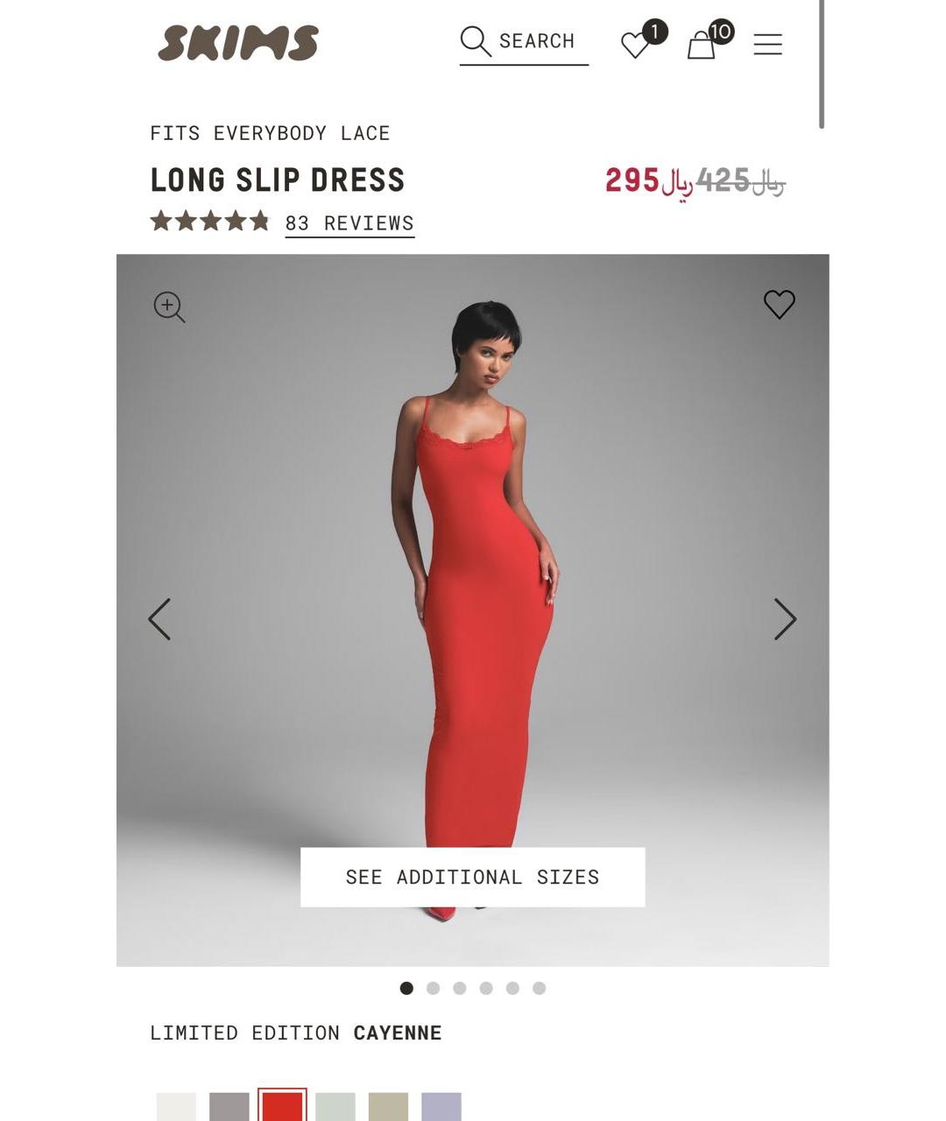The width and height of the screenshot is (946, 1121).
Task: Select the gray color swatch
Action: click(x=229, y=1106)
